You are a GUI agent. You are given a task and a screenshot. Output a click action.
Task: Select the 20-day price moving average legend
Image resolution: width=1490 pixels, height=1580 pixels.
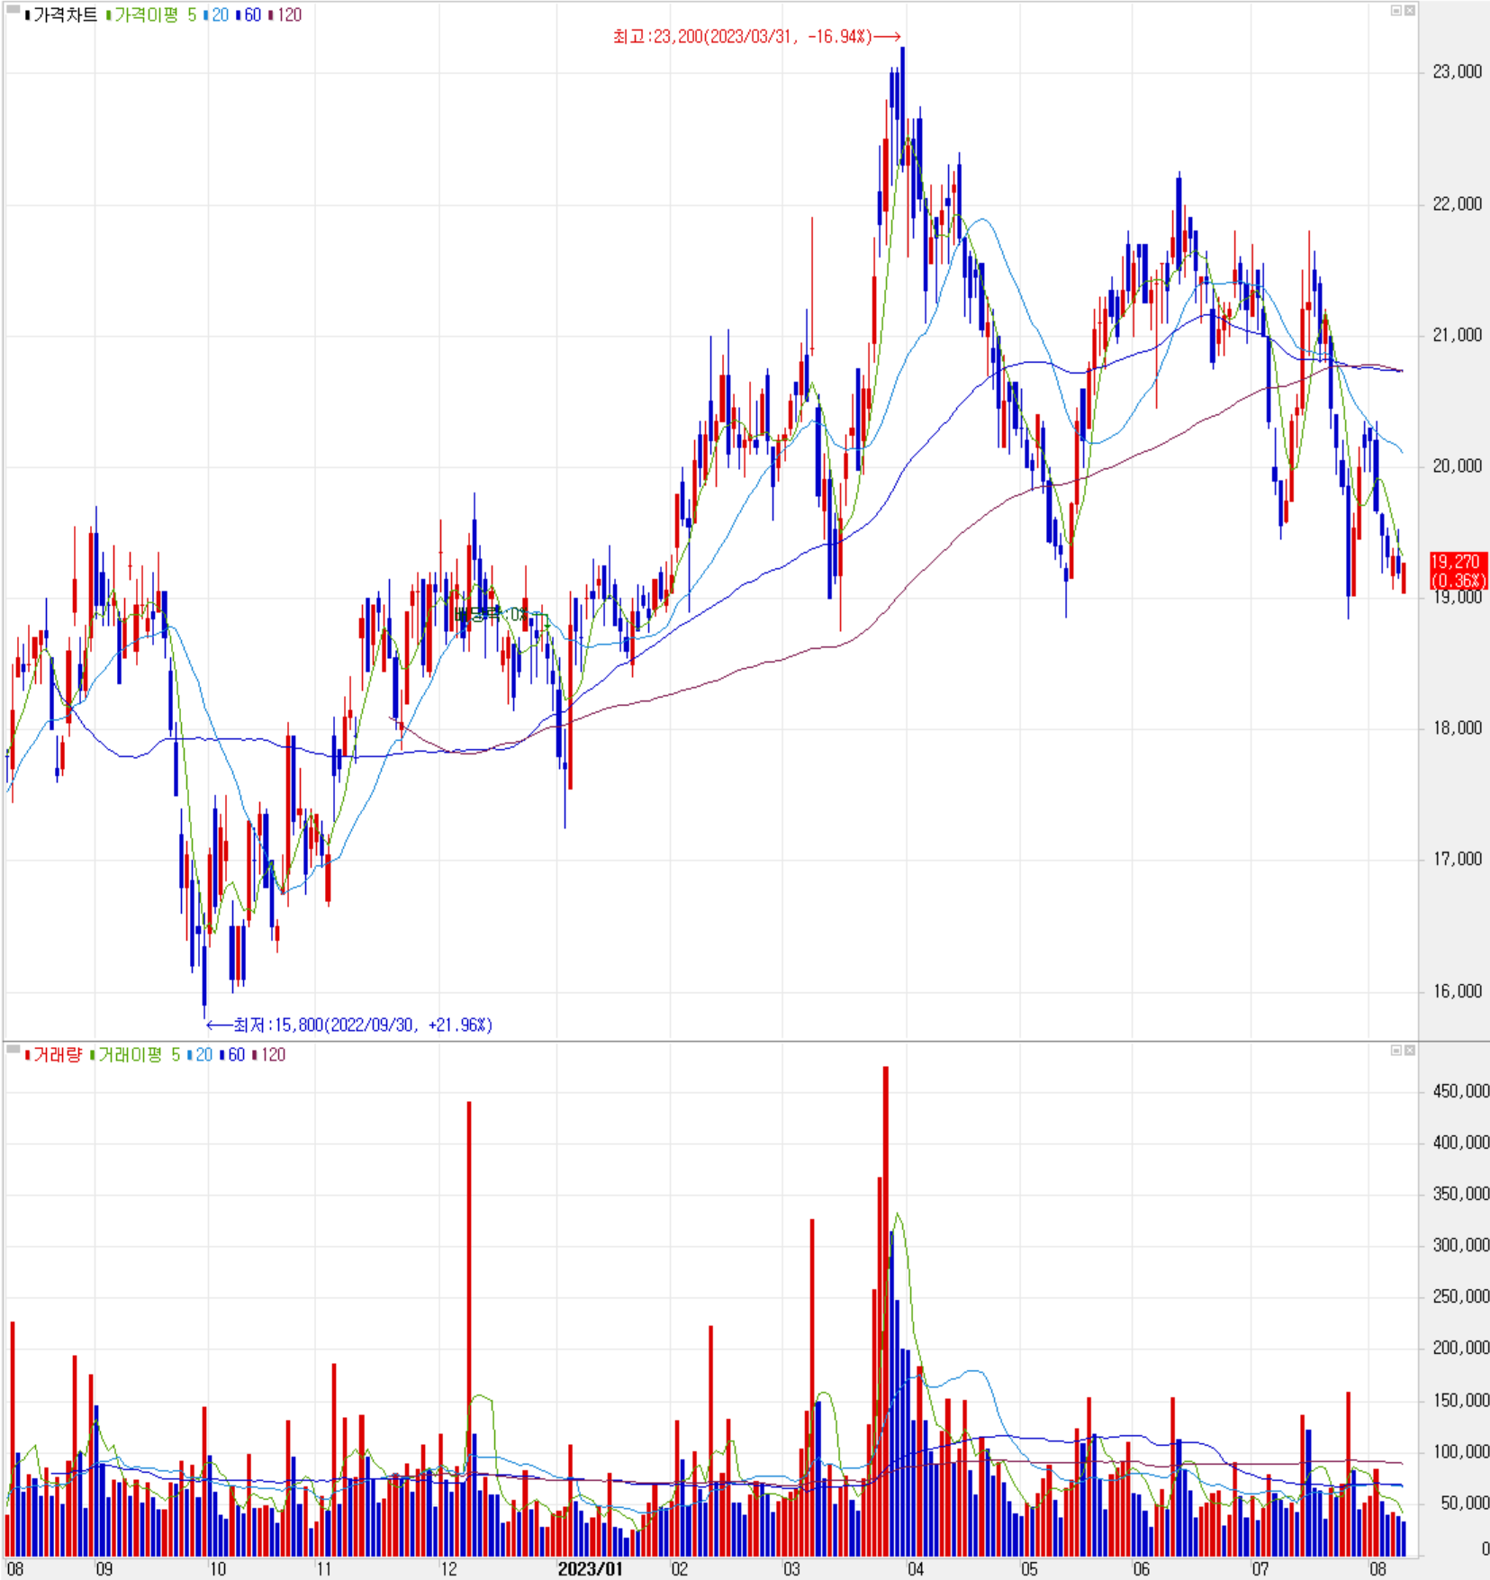coord(216,15)
